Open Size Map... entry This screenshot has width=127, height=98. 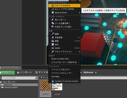tap(64, 76)
